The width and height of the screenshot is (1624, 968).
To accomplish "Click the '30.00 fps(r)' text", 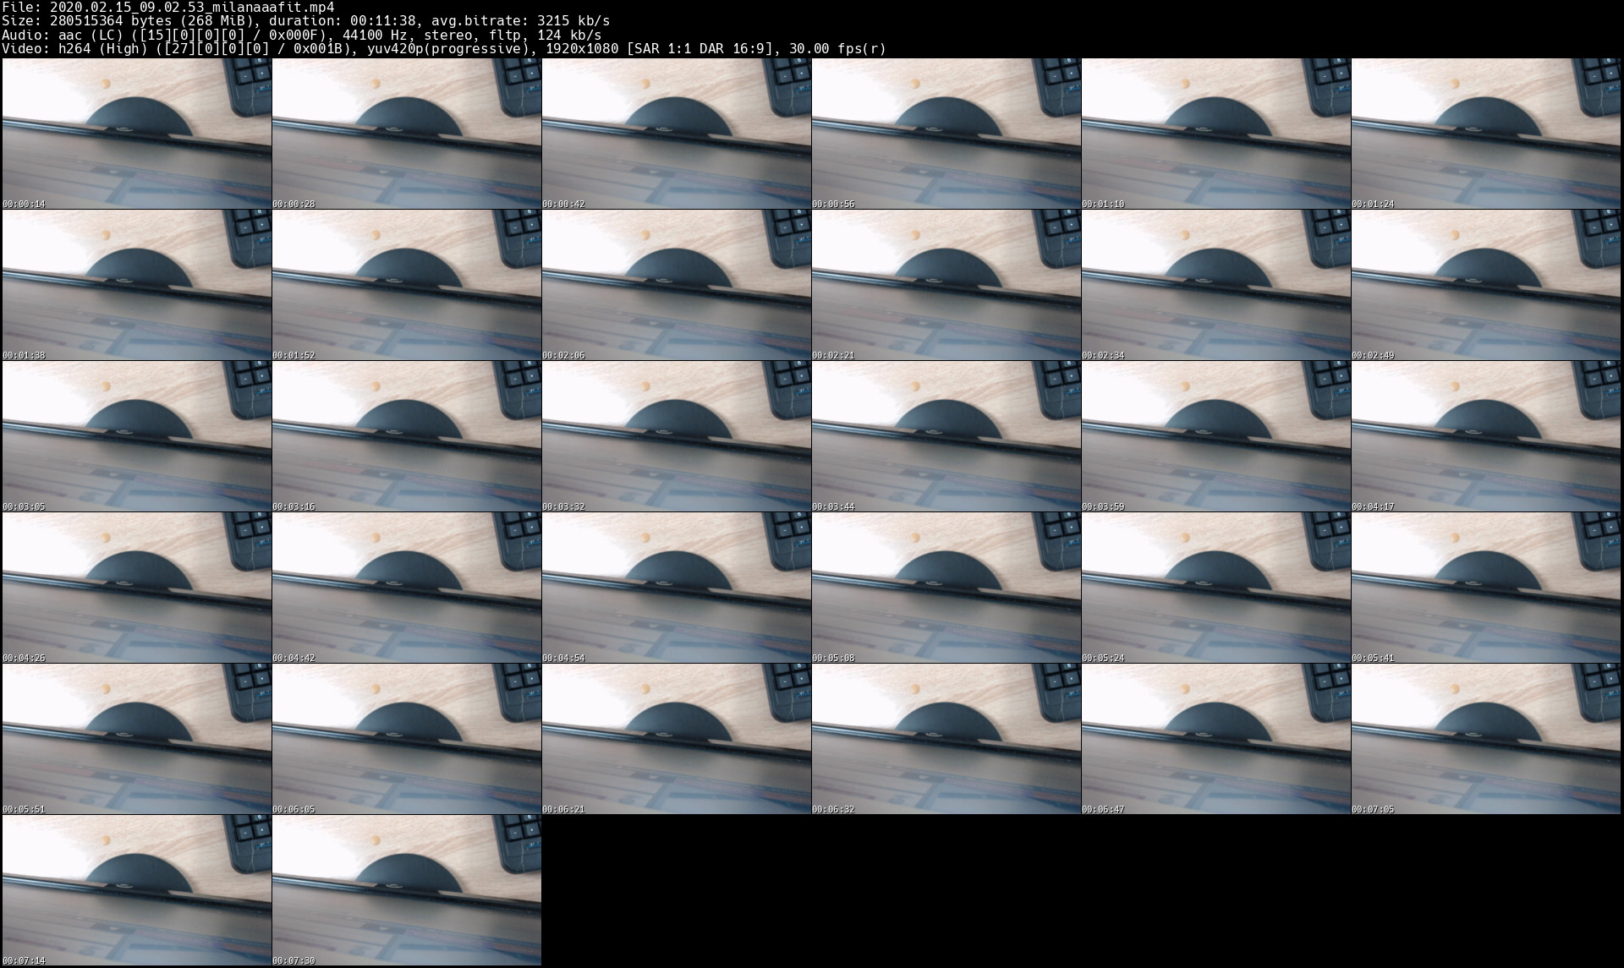I will tap(837, 48).
